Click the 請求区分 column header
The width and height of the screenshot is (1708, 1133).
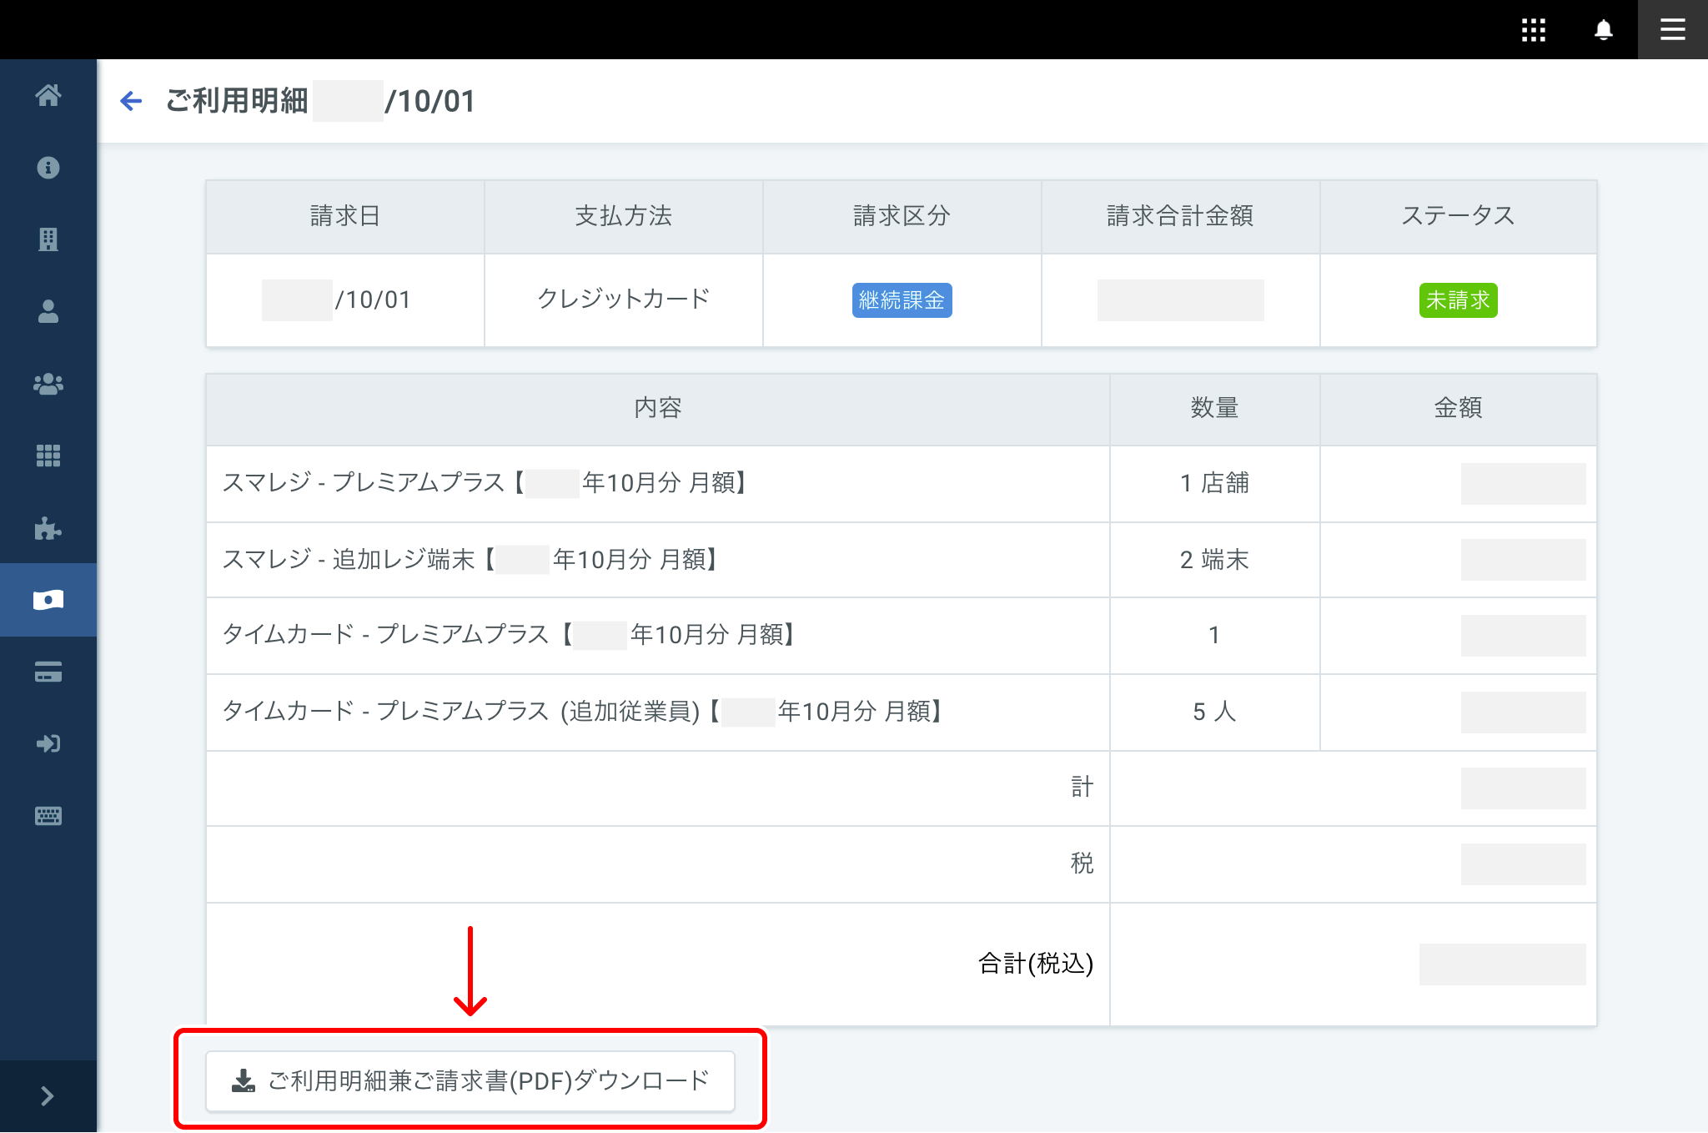(902, 216)
